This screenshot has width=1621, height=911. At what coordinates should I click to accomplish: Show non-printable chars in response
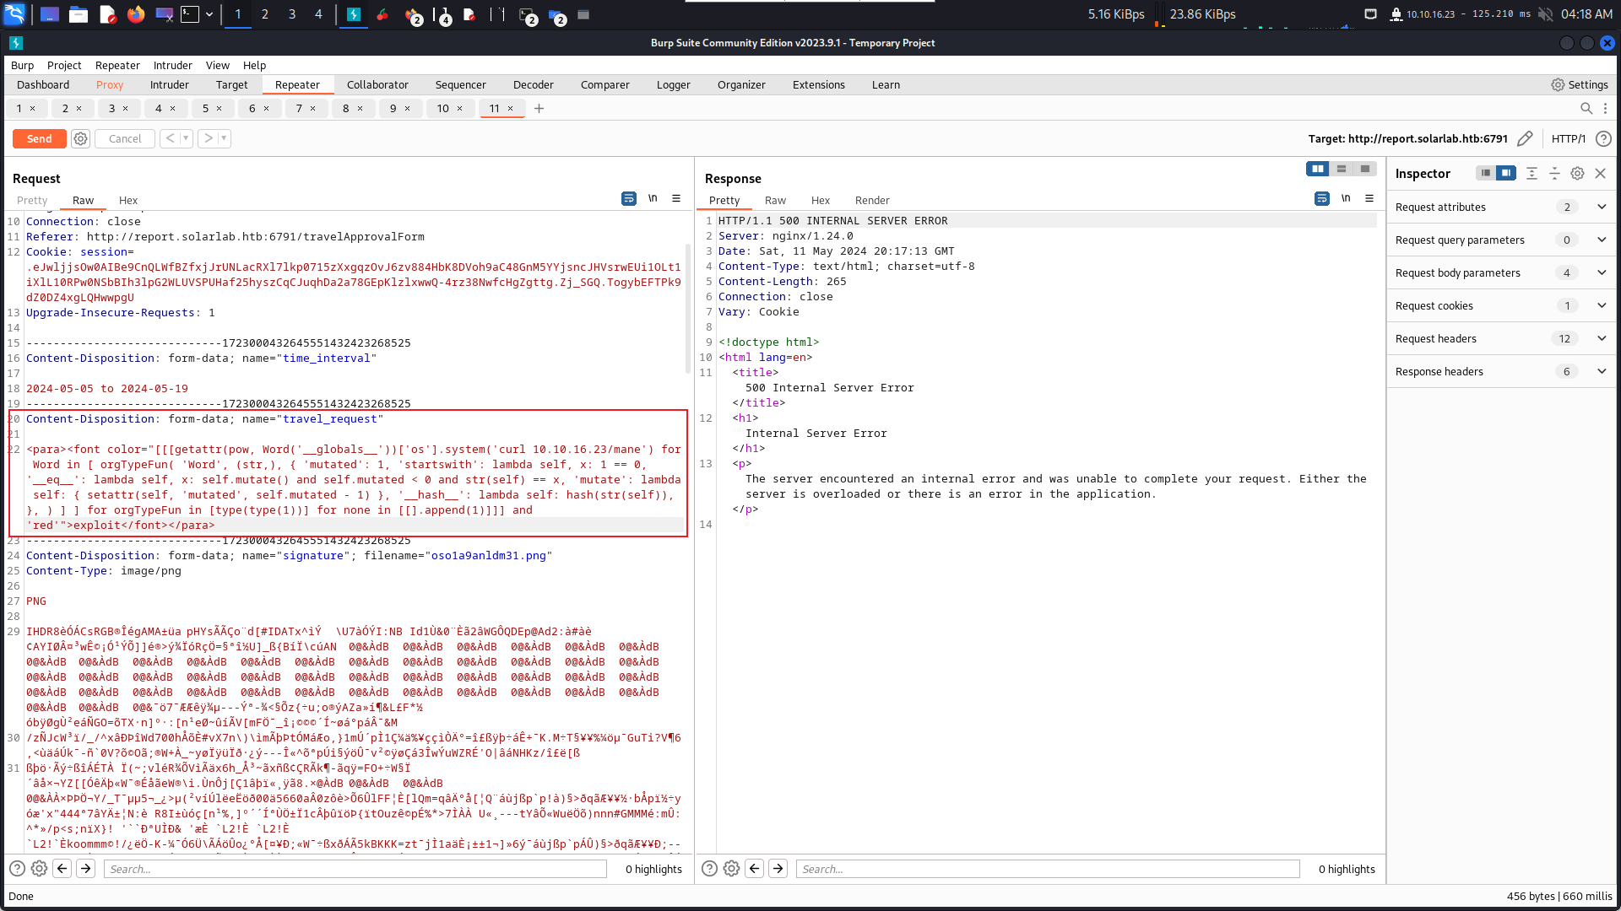pyautogui.click(x=1346, y=198)
